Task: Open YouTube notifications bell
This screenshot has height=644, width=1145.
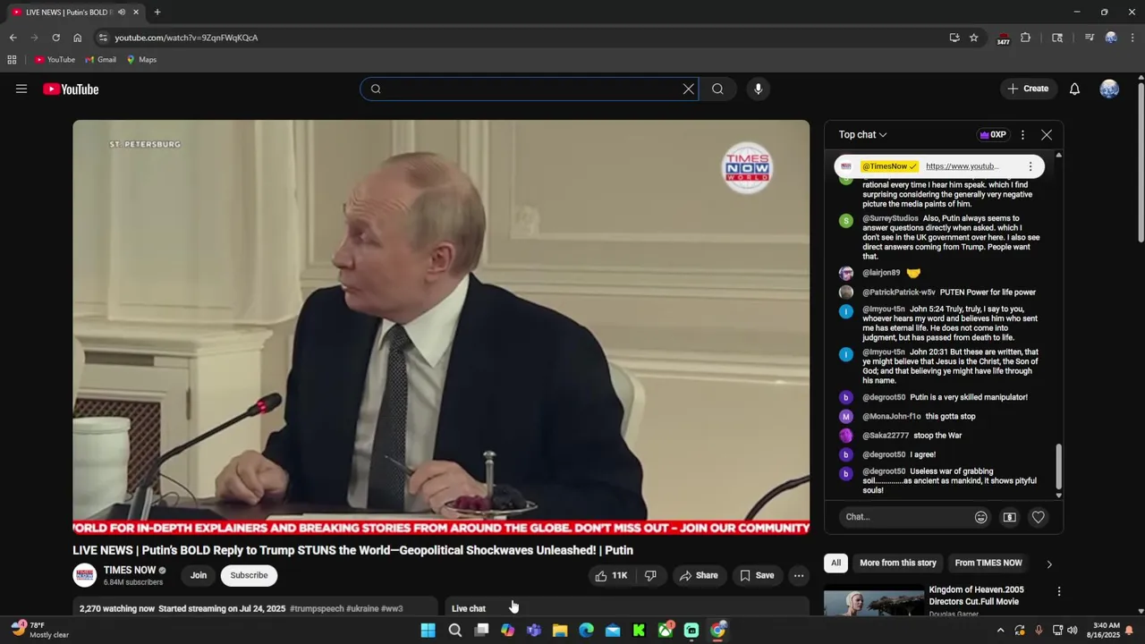Action: coord(1074,89)
